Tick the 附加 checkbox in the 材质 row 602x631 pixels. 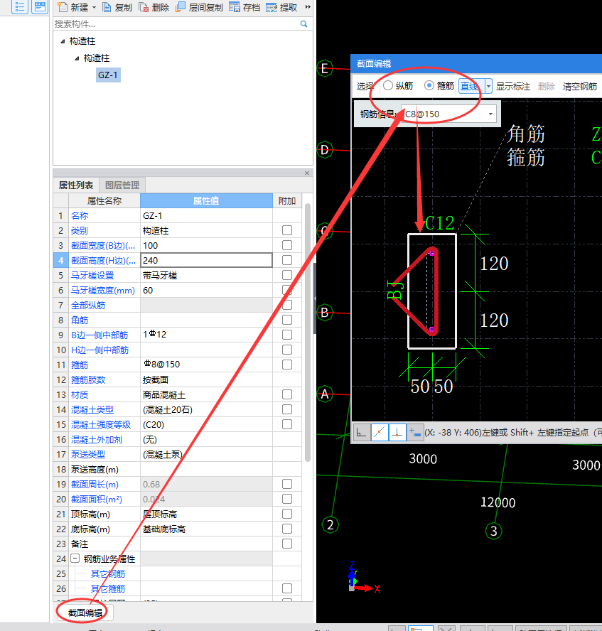(x=287, y=394)
